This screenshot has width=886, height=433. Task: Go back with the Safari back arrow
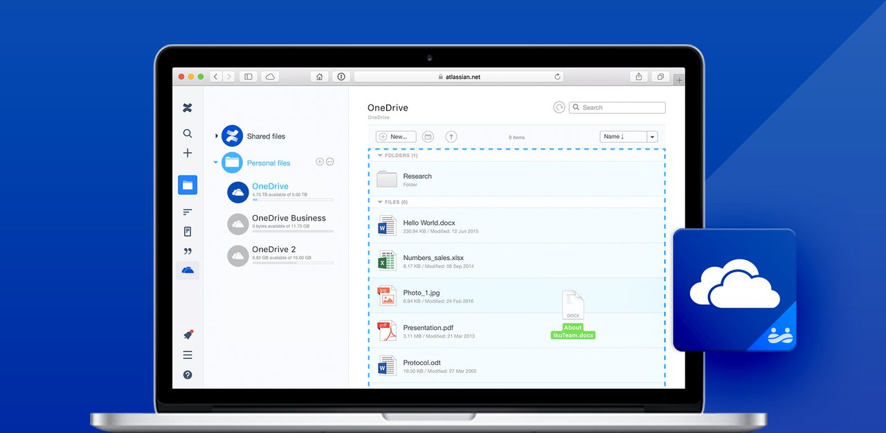click(x=215, y=77)
